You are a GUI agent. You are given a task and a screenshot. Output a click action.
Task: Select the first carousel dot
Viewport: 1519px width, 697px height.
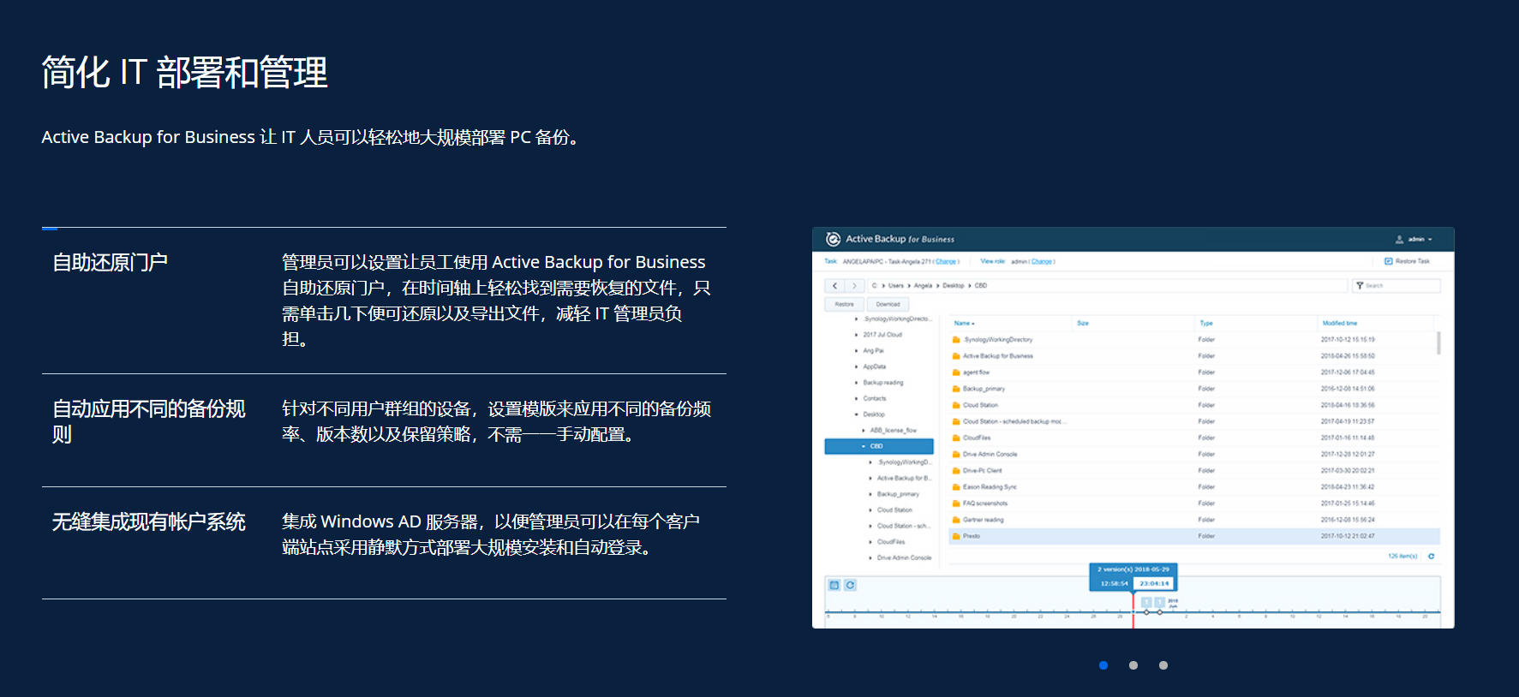click(1103, 665)
